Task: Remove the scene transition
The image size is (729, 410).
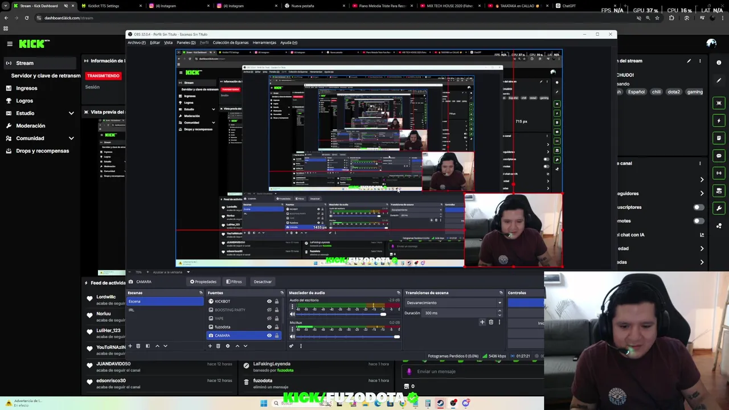Action: point(491,322)
